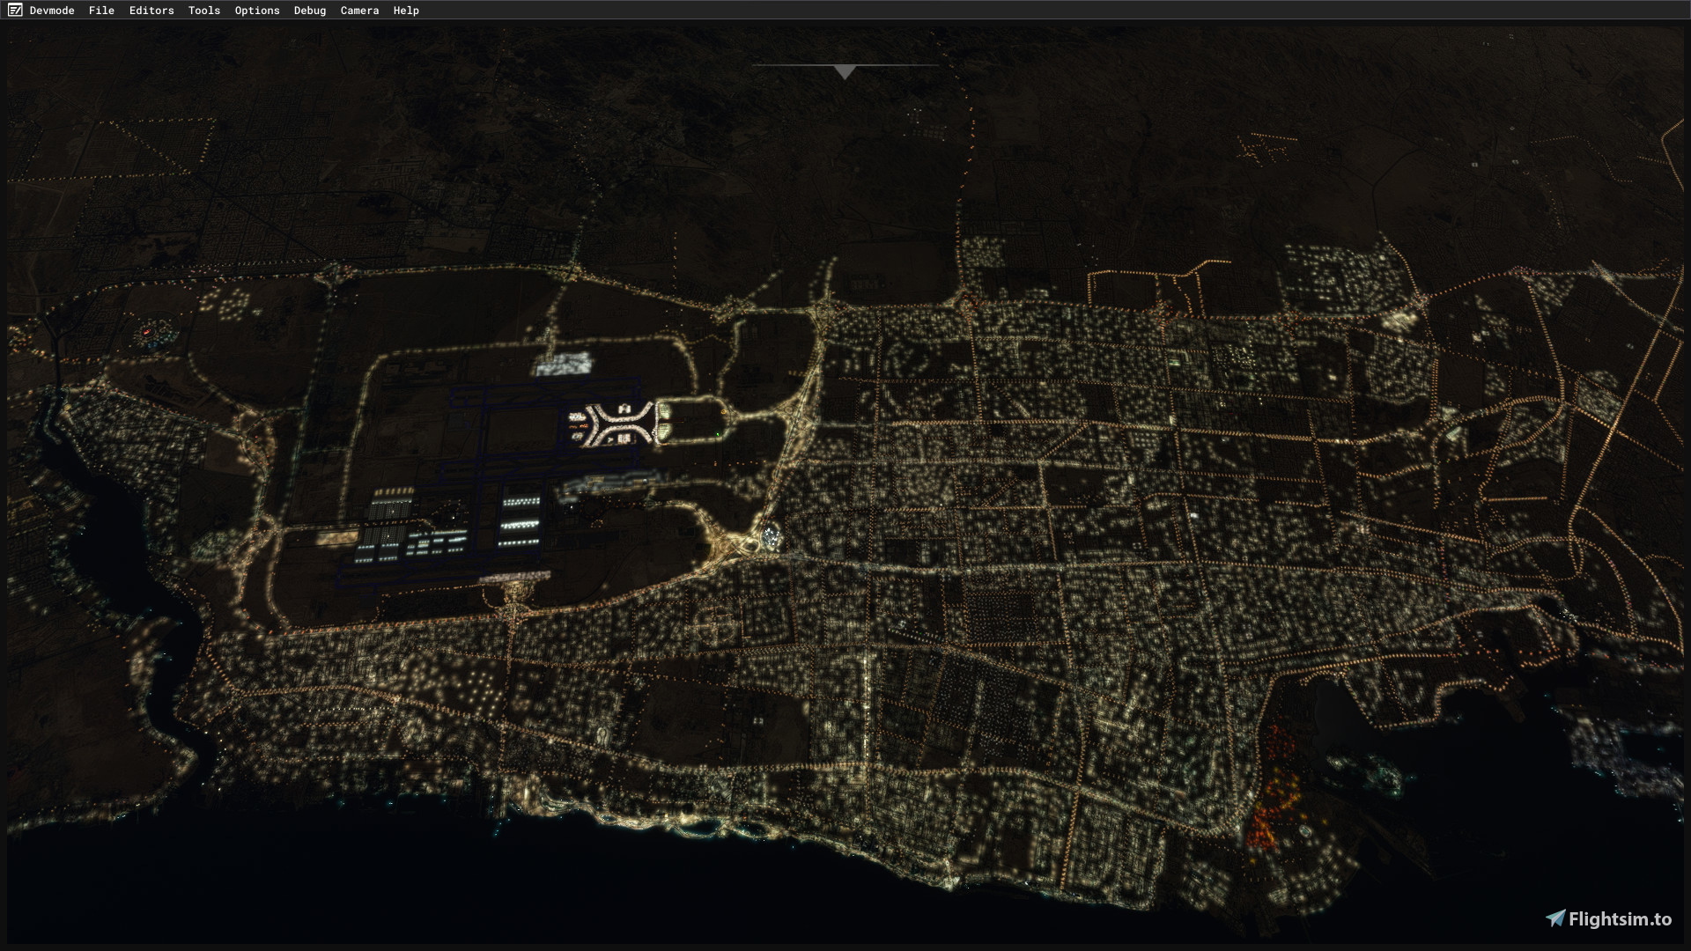Open the Editors menu

[151, 11]
